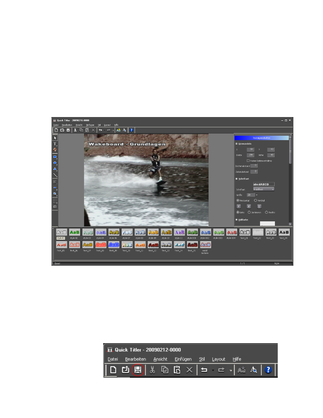Image resolution: width=323 pixels, height=418 pixels.
Task: Click the white Füllfarbe color swatch
Action: (x=267, y=223)
